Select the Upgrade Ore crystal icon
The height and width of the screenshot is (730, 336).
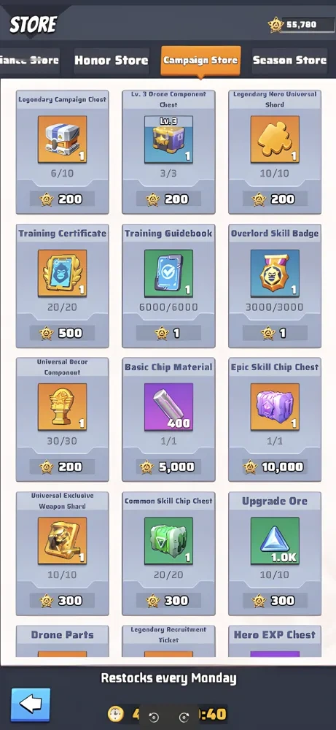275,540
